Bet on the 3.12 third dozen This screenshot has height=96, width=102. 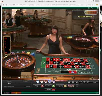point(84,69)
